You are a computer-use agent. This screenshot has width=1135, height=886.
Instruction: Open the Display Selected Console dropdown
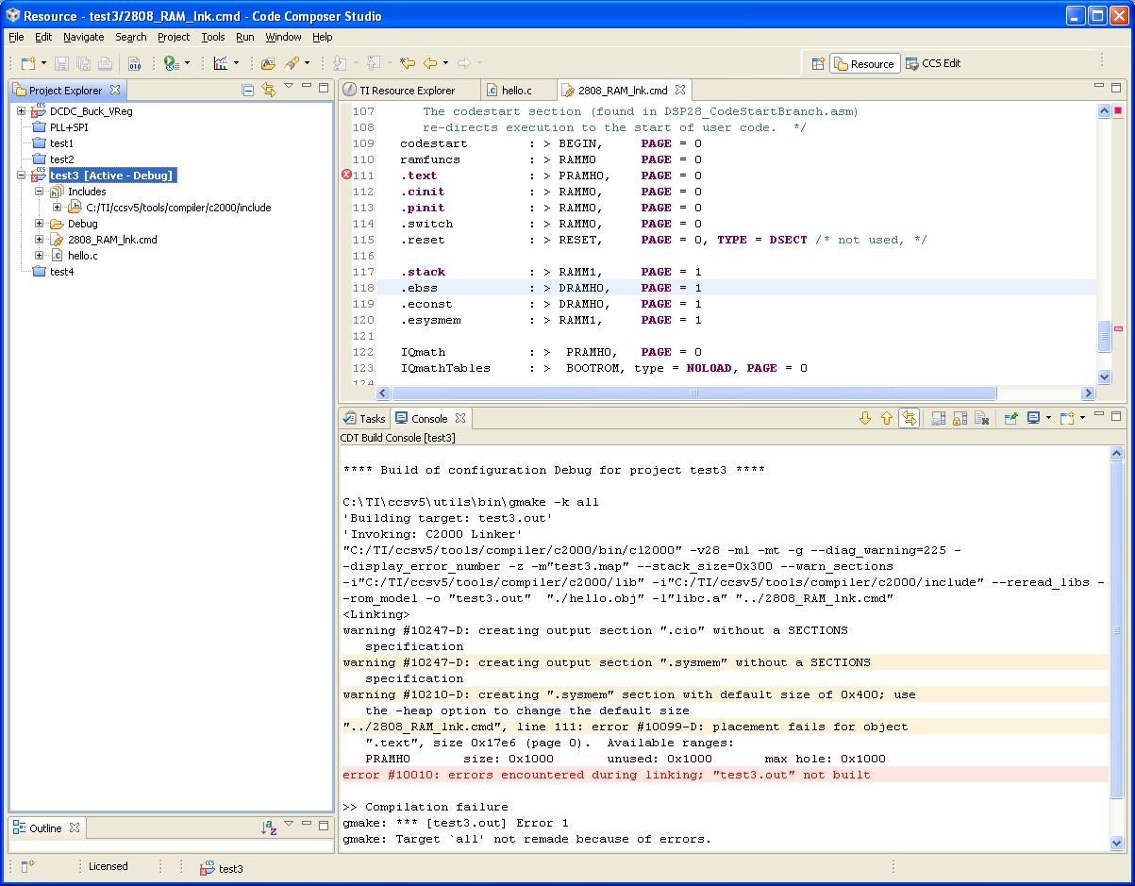coord(1048,418)
